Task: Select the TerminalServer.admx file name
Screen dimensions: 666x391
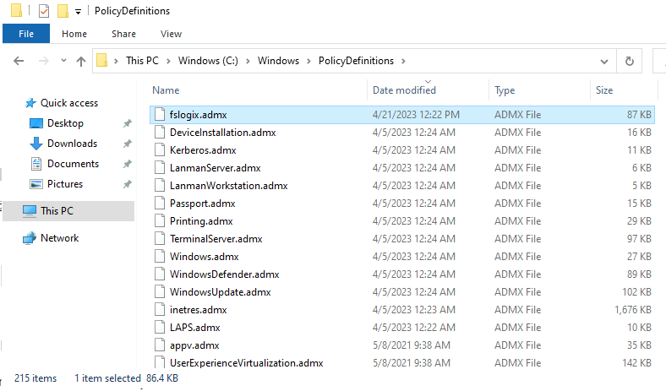Action: click(x=216, y=239)
